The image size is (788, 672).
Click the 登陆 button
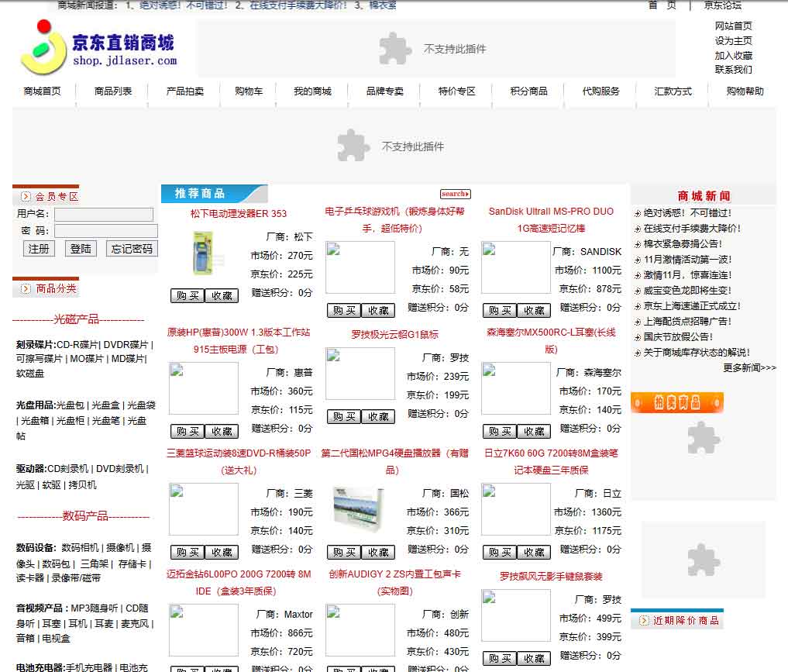pyautogui.click(x=81, y=249)
